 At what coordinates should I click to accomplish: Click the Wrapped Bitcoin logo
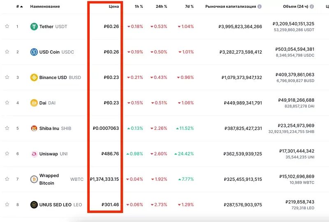34,179
